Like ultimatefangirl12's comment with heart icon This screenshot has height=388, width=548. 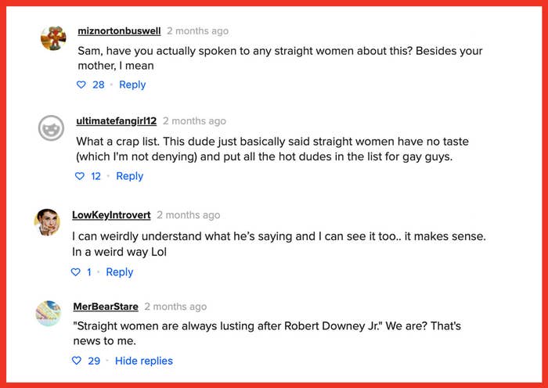(x=80, y=176)
